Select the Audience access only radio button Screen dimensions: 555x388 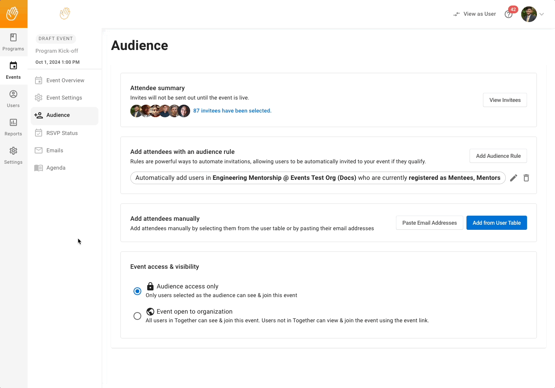[137, 291]
